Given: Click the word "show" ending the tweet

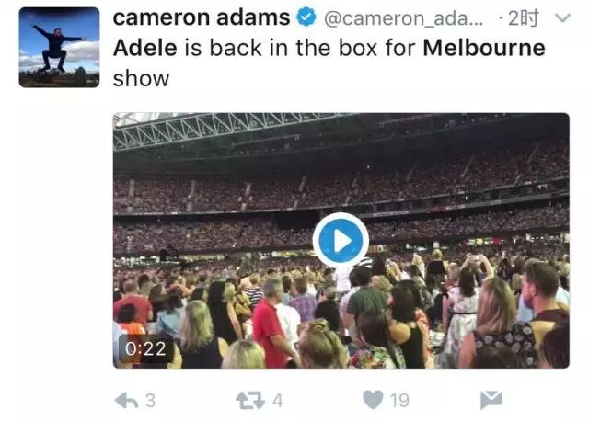Looking at the screenshot, I should tap(141, 79).
